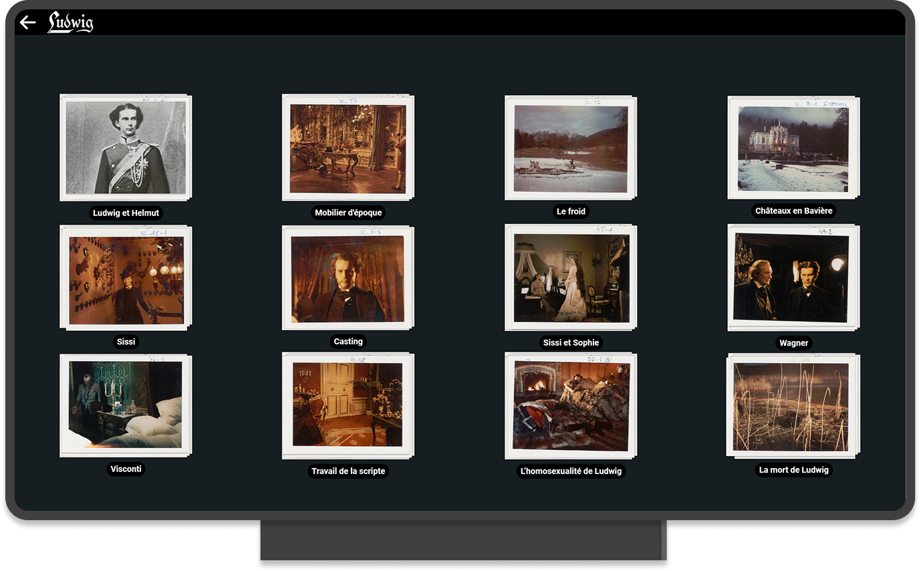Select the La mort de Ludwig reeds photo
This screenshot has height=571, width=921.
tap(793, 406)
